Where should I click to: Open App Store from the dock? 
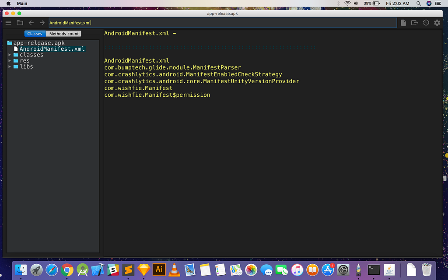(x=328, y=269)
